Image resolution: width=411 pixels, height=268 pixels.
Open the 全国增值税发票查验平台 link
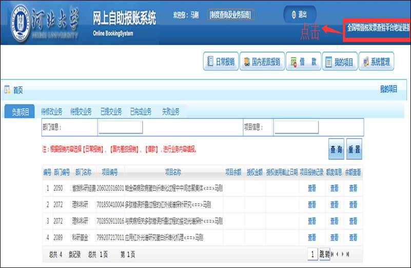coord(378,27)
